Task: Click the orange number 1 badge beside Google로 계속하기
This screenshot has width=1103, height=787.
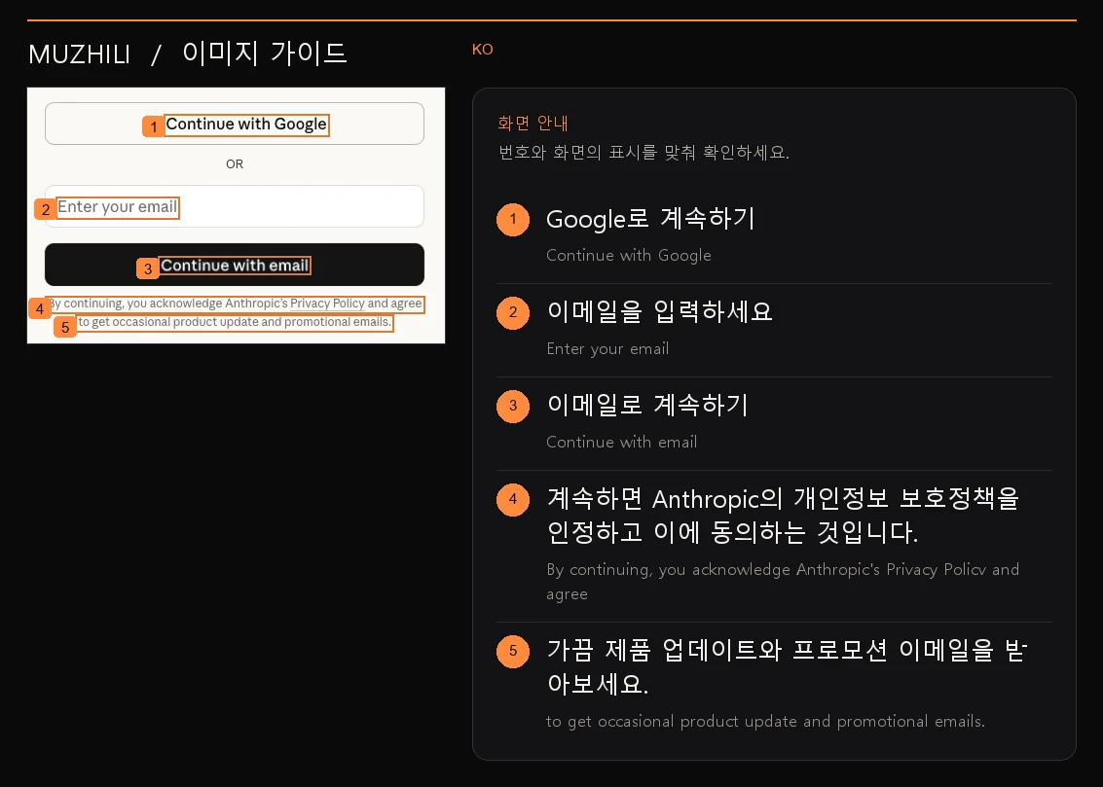Action: coord(513,219)
